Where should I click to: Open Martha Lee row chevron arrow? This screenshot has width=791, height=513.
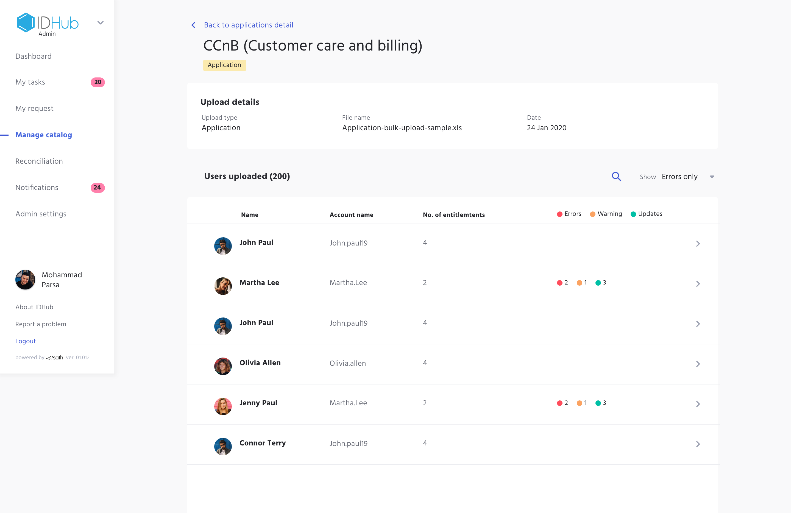click(x=698, y=283)
